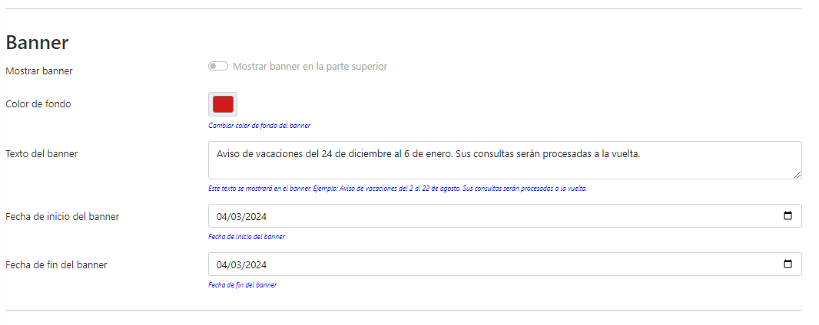Image resolution: width=819 pixels, height=325 pixels.
Task: Open calendar picker for Fecha de fin
Action: click(x=787, y=264)
